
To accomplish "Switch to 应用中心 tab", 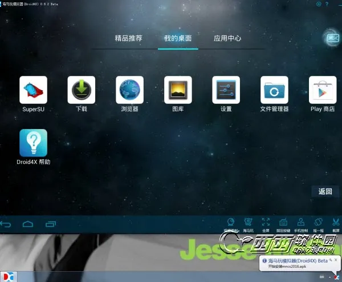I will (227, 38).
